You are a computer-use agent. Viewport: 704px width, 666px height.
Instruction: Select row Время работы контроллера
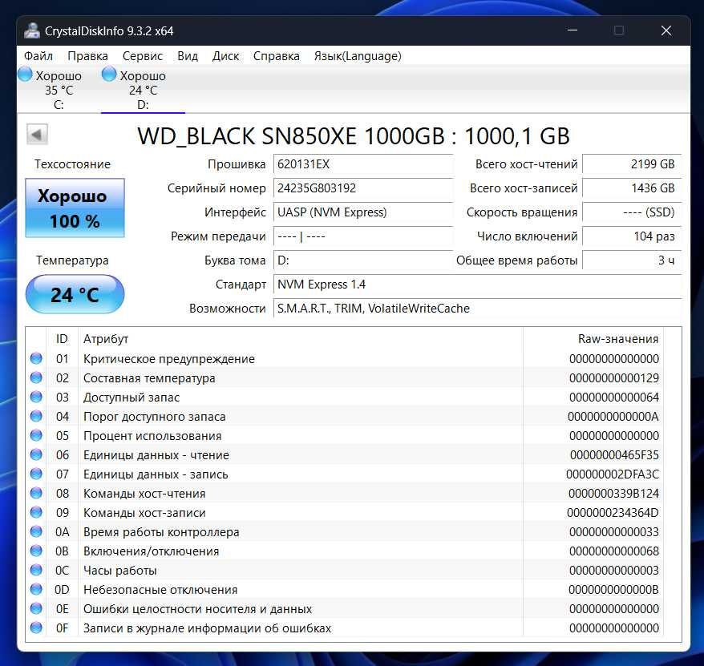(x=345, y=532)
